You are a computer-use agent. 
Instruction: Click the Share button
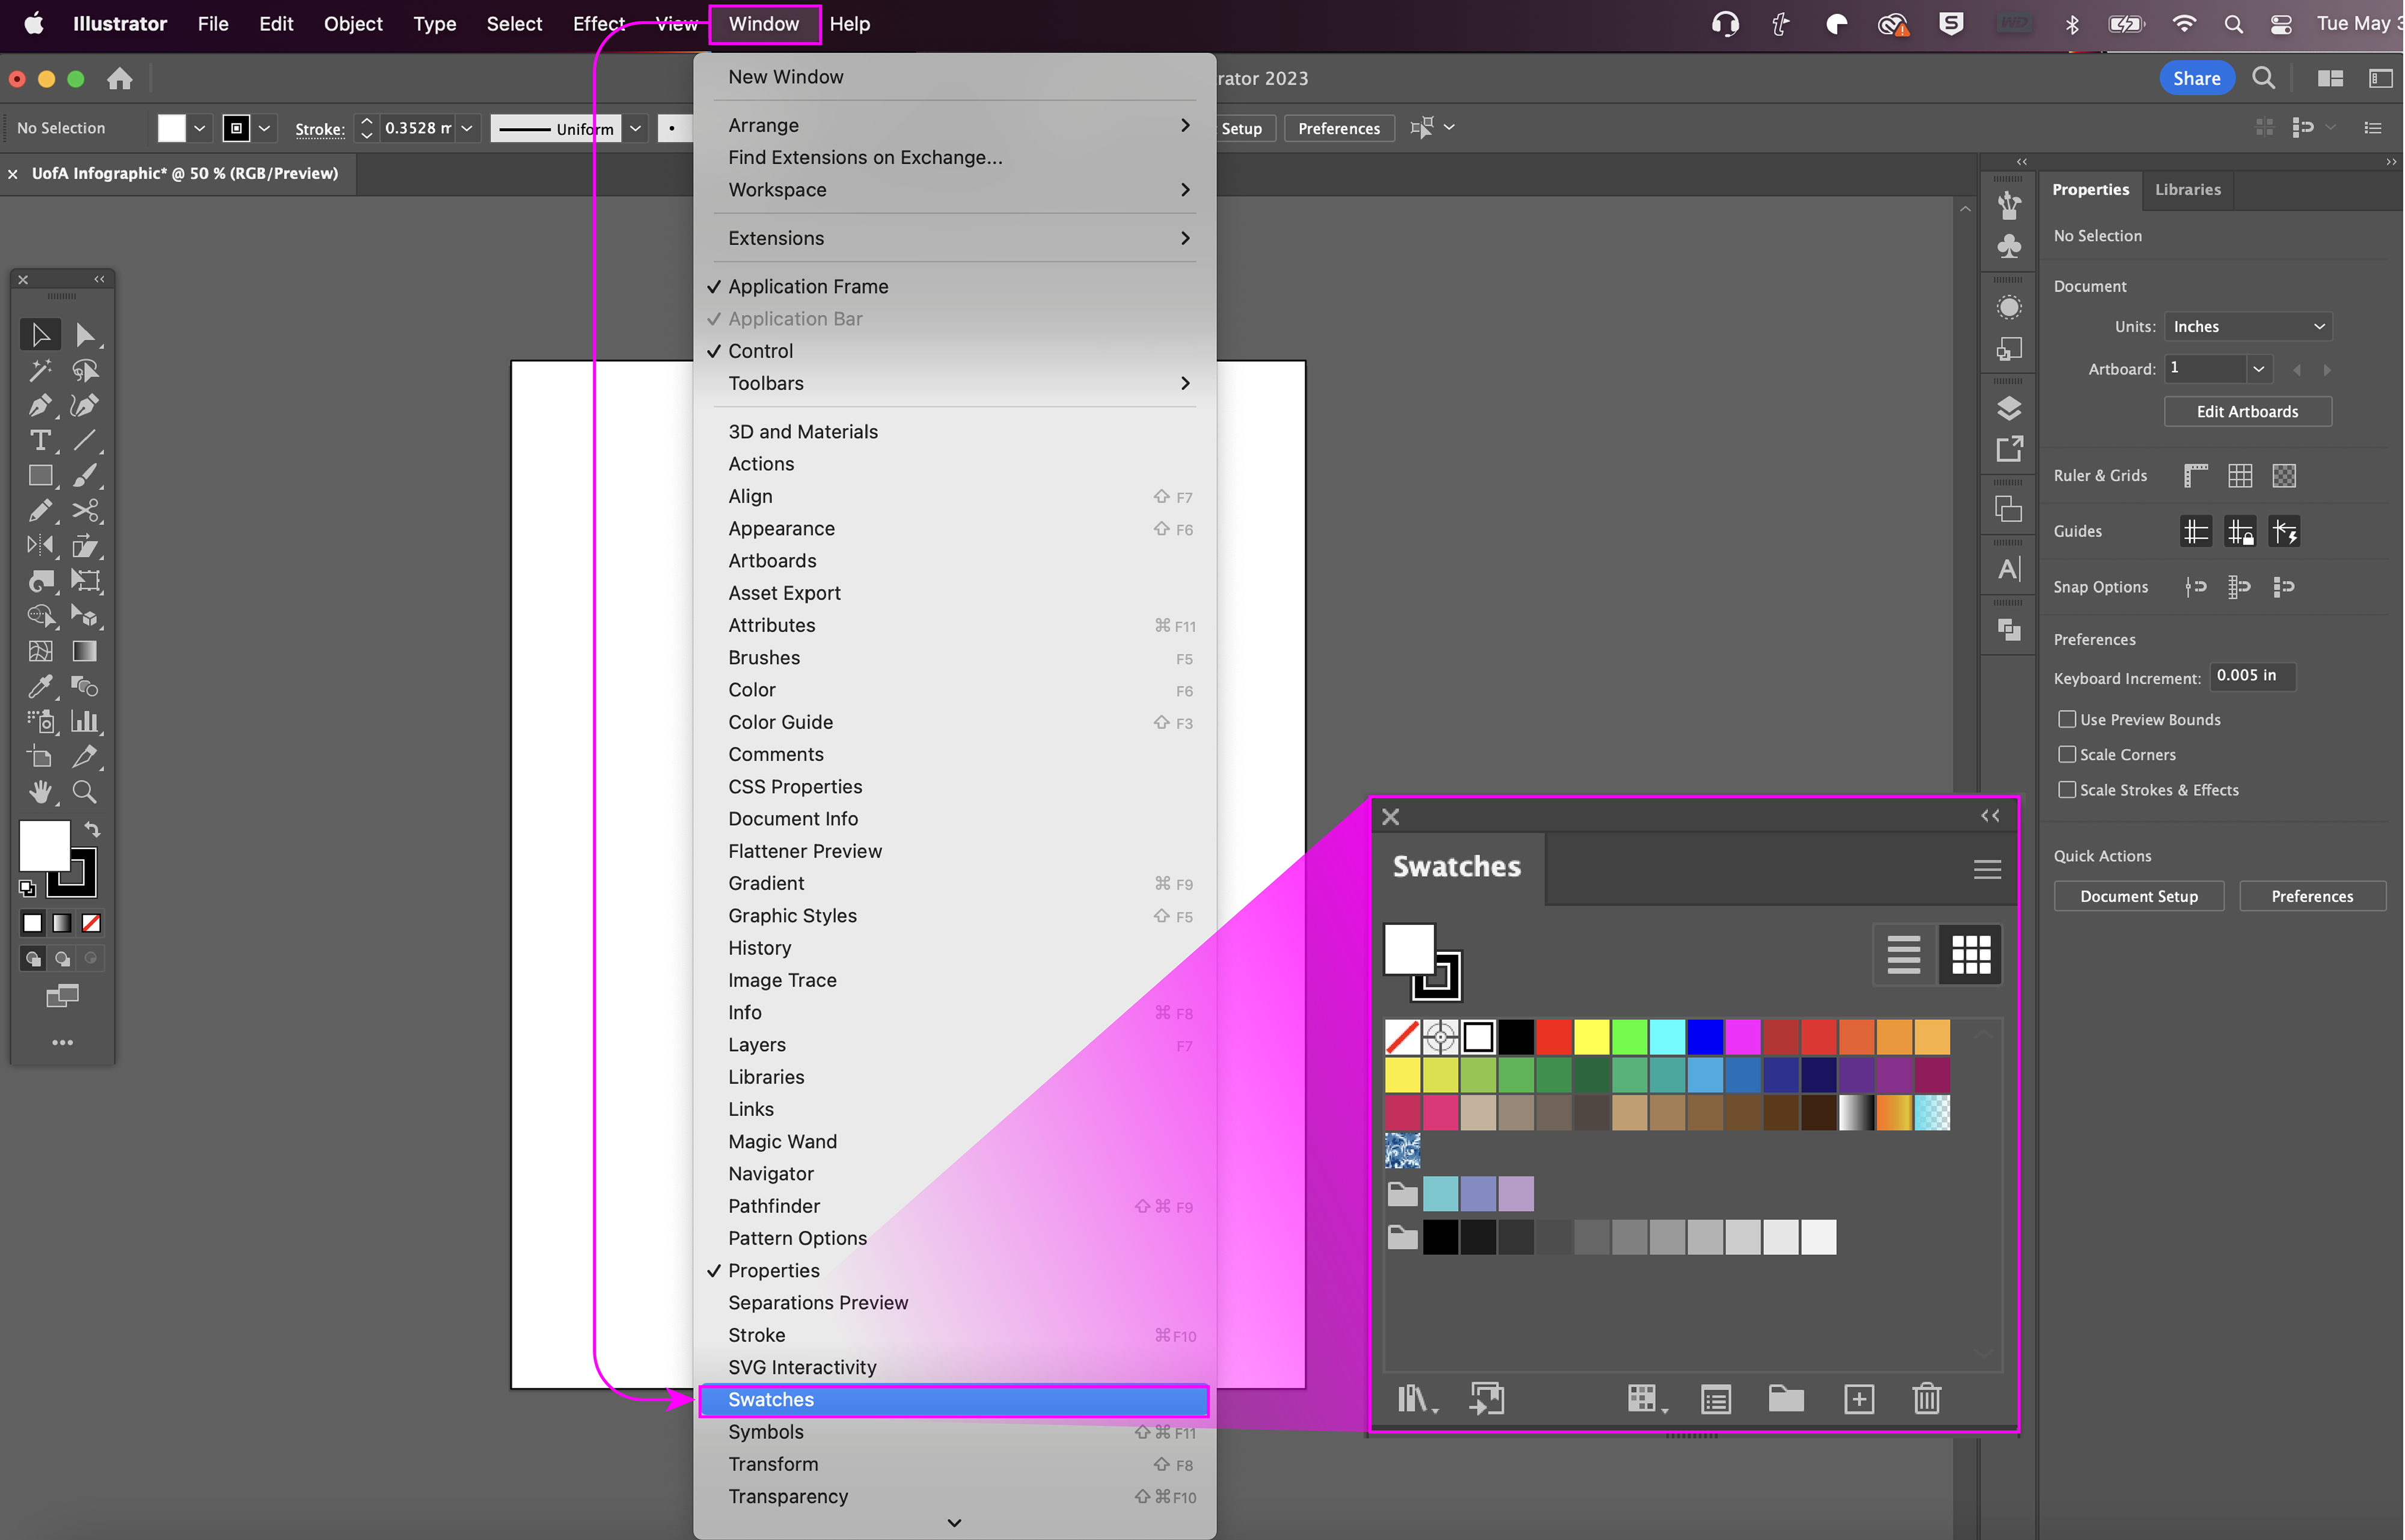[x=2196, y=78]
